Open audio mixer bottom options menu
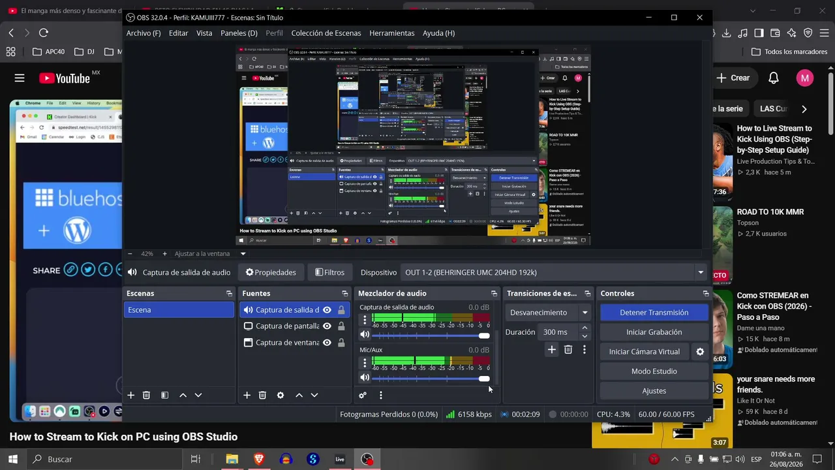 381,395
